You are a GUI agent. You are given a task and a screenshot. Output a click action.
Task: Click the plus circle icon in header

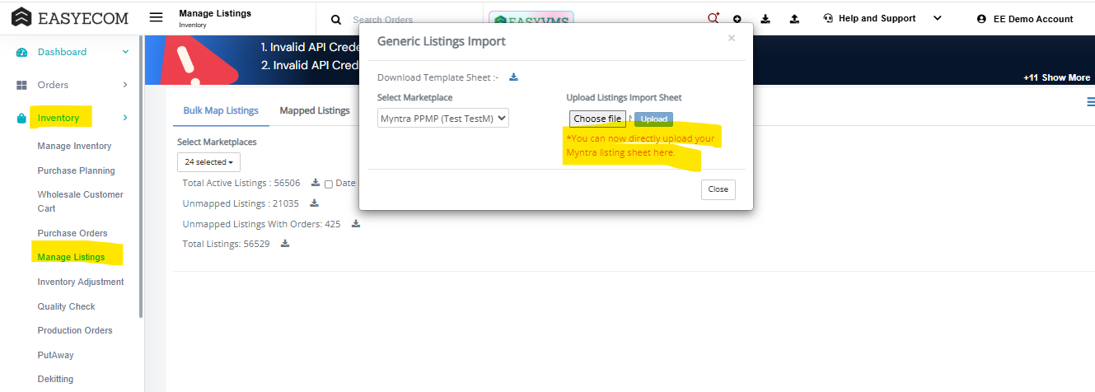coord(737,19)
